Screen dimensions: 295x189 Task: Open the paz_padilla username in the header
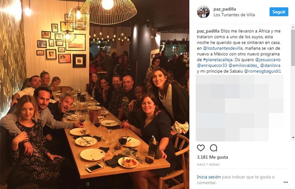[x=225, y=9]
